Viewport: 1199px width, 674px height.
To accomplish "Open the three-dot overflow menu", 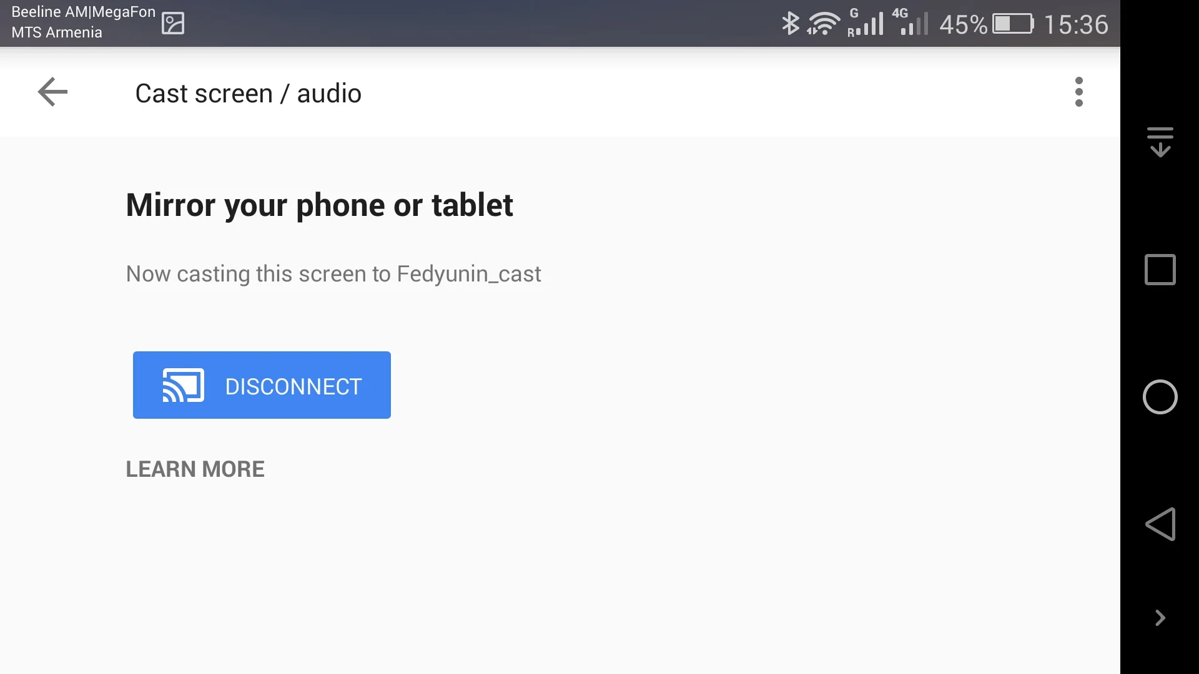I will (1078, 92).
